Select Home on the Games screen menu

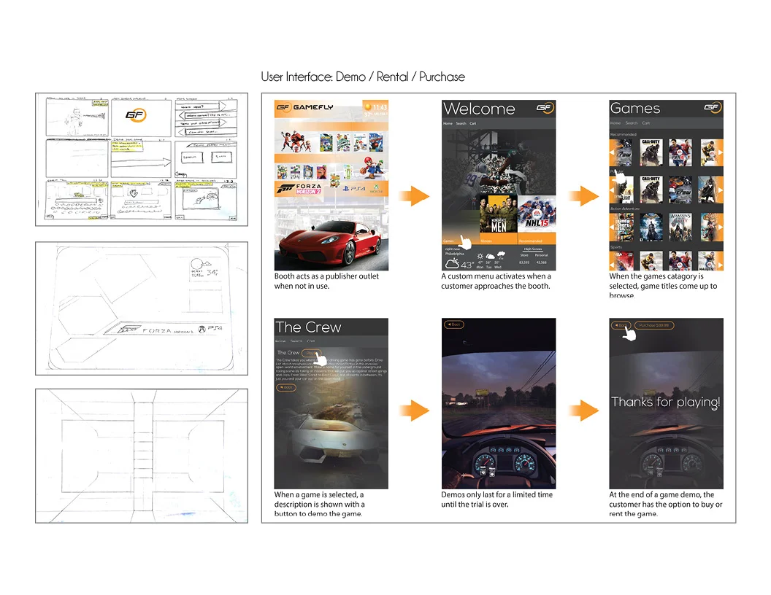click(615, 123)
